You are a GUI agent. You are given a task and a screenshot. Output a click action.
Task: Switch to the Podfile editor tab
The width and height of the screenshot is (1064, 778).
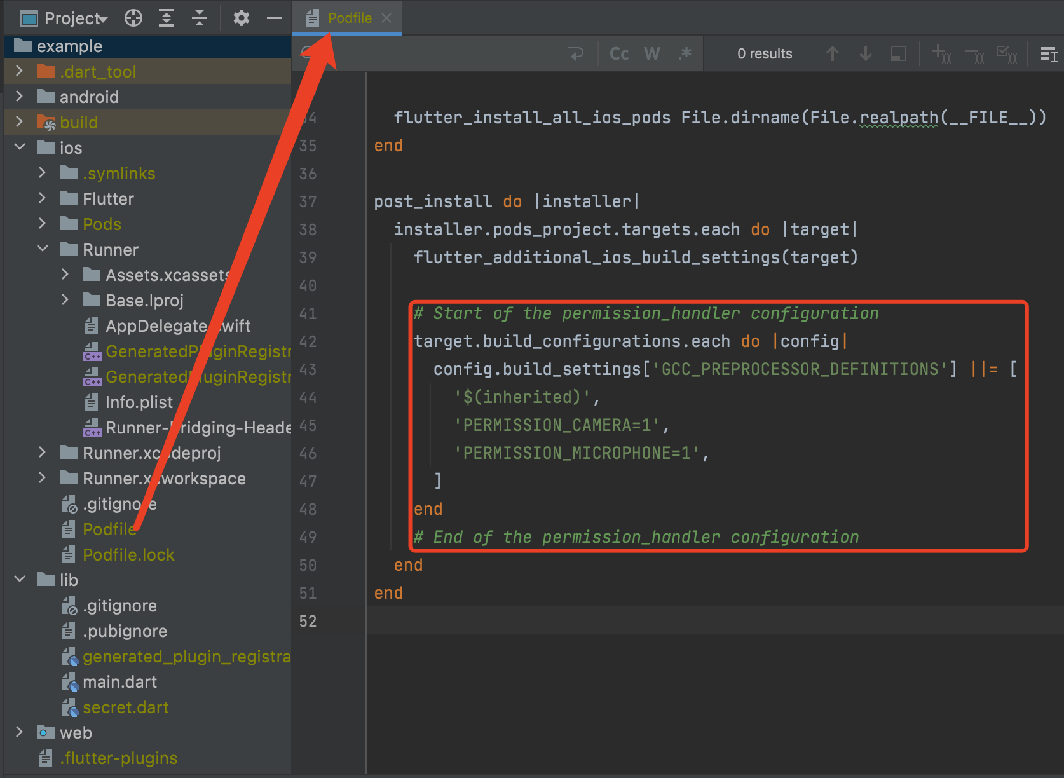point(349,18)
